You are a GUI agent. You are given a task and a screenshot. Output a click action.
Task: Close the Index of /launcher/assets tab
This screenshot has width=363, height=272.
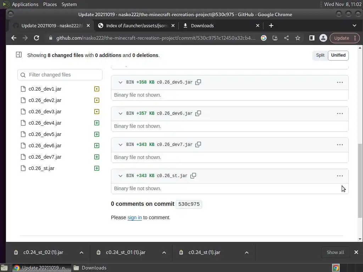click(x=173, y=25)
